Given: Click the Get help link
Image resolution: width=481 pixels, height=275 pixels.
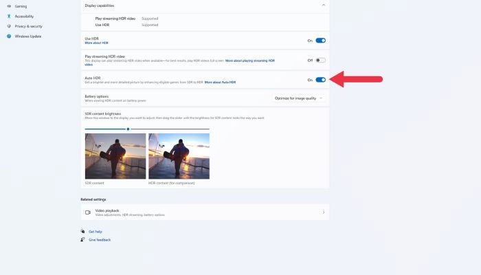Looking at the screenshot, I should [x=96, y=232].
